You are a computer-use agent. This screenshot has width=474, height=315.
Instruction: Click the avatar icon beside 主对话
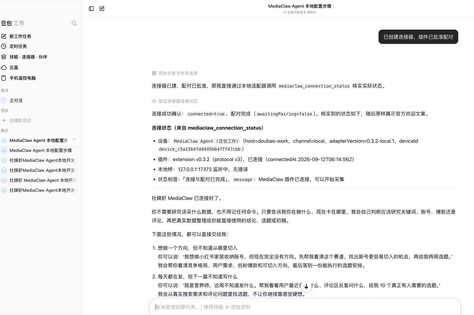pos(4,101)
